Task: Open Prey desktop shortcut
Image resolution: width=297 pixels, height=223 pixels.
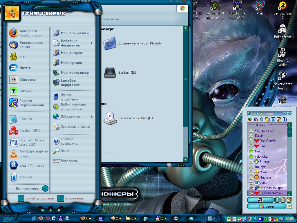Action: click(260, 8)
